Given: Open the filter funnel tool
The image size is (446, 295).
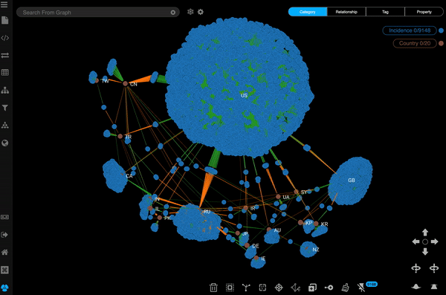Looking at the screenshot, I should [5, 108].
